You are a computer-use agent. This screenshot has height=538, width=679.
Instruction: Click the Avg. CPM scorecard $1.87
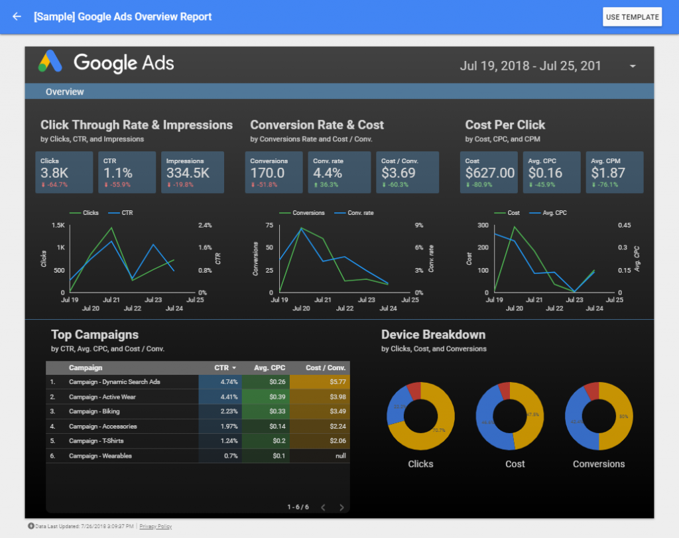pyautogui.click(x=615, y=172)
